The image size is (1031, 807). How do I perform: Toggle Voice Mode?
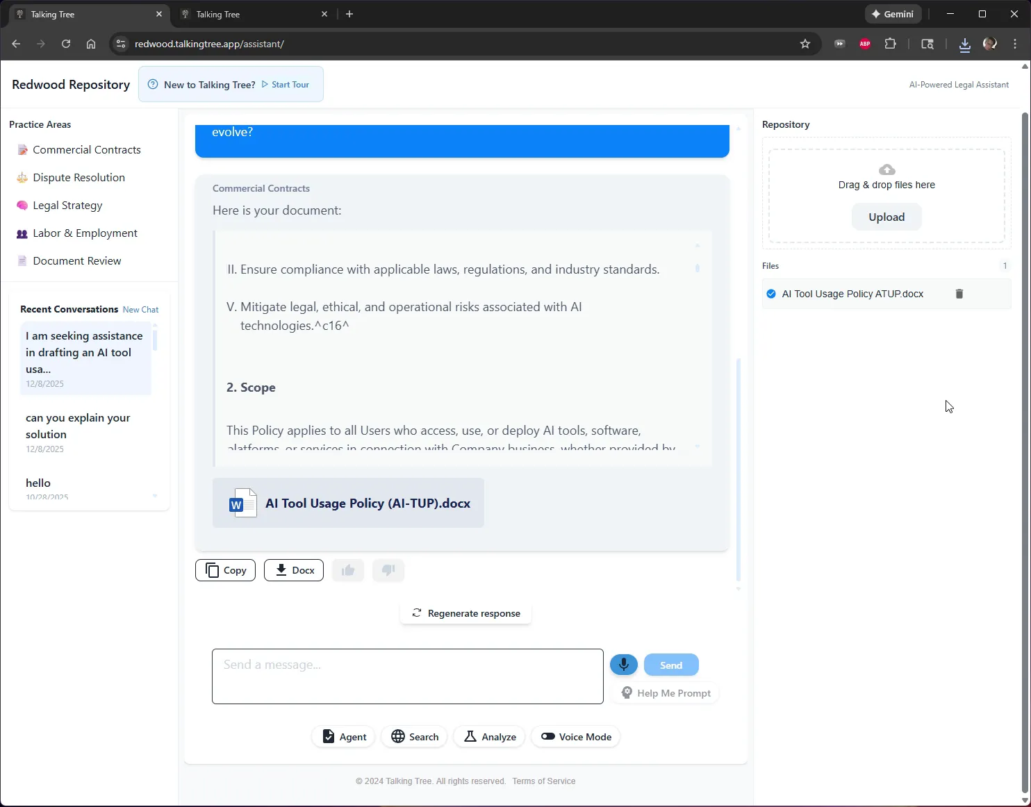pyautogui.click(x=576, y=737)
